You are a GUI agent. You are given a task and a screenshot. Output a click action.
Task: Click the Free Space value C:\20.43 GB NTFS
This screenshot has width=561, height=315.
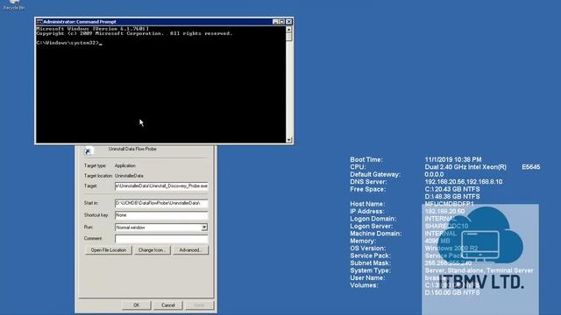(452, 189)
